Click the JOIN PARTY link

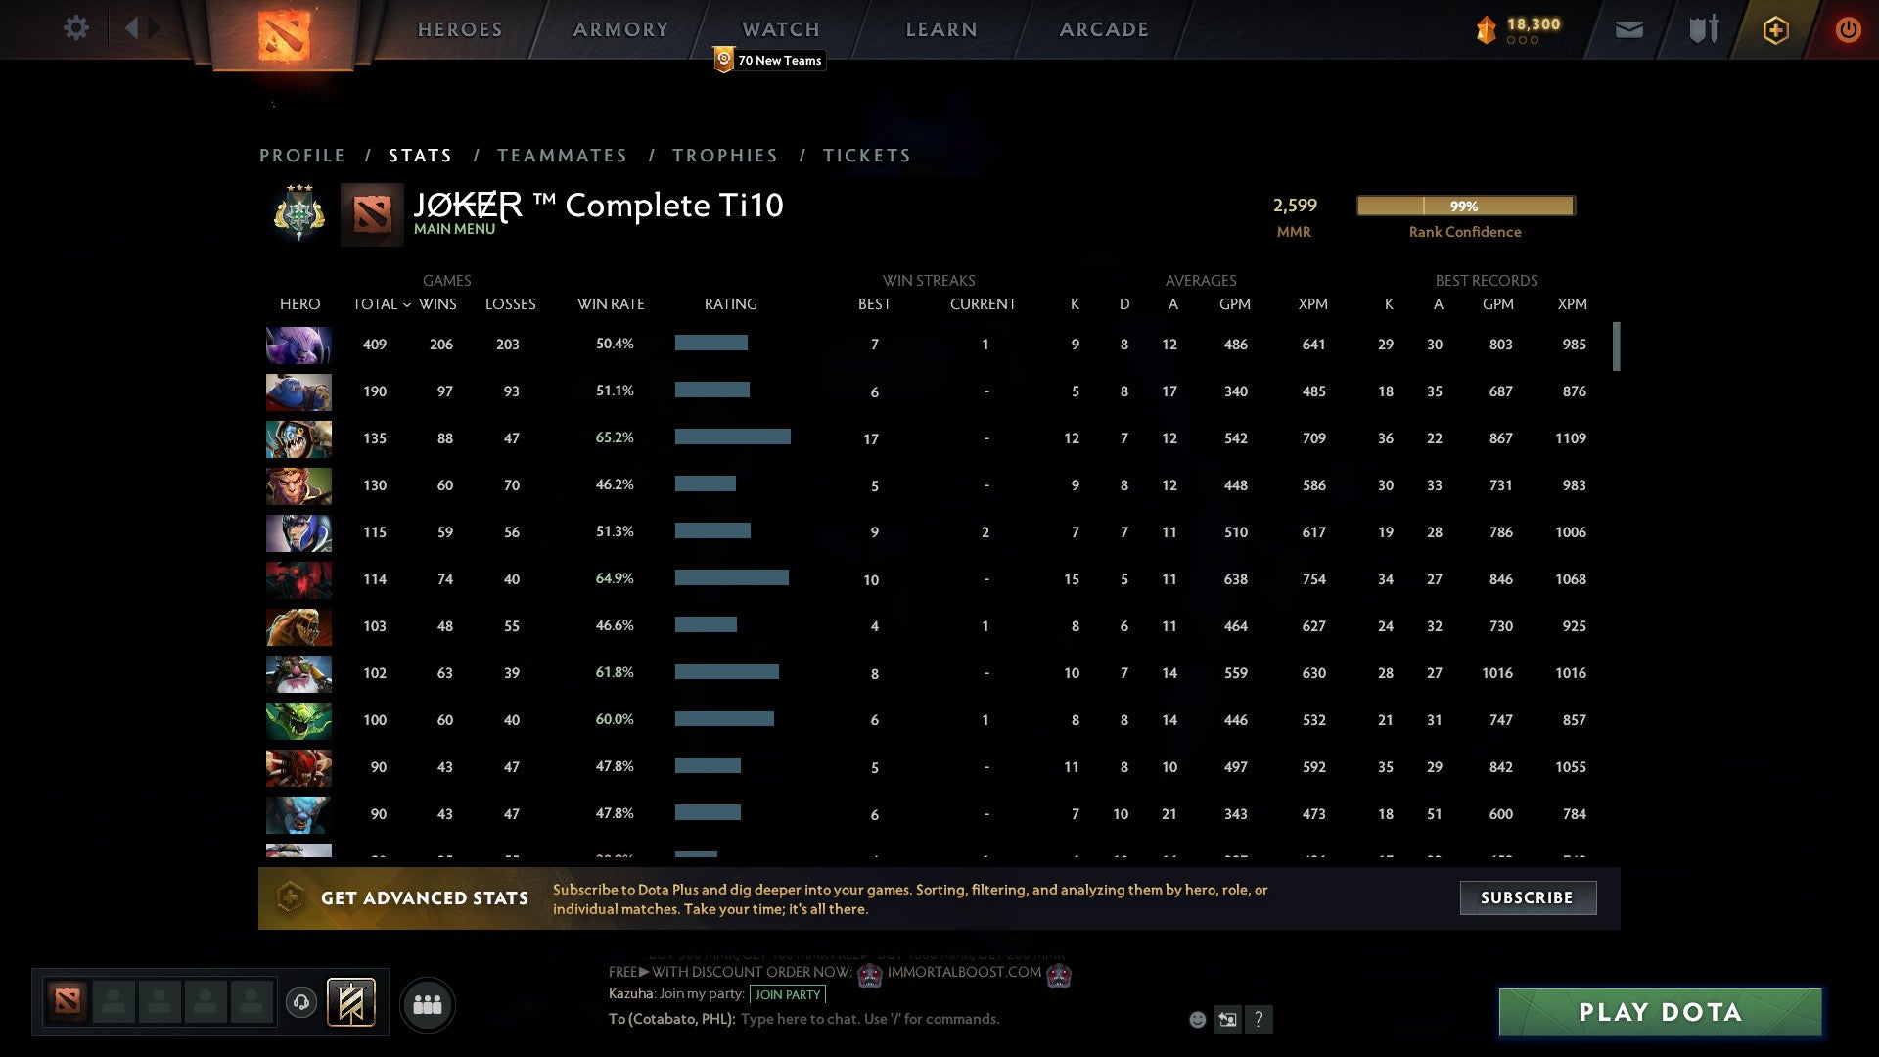pyautogui.click(x=788, y=995)
